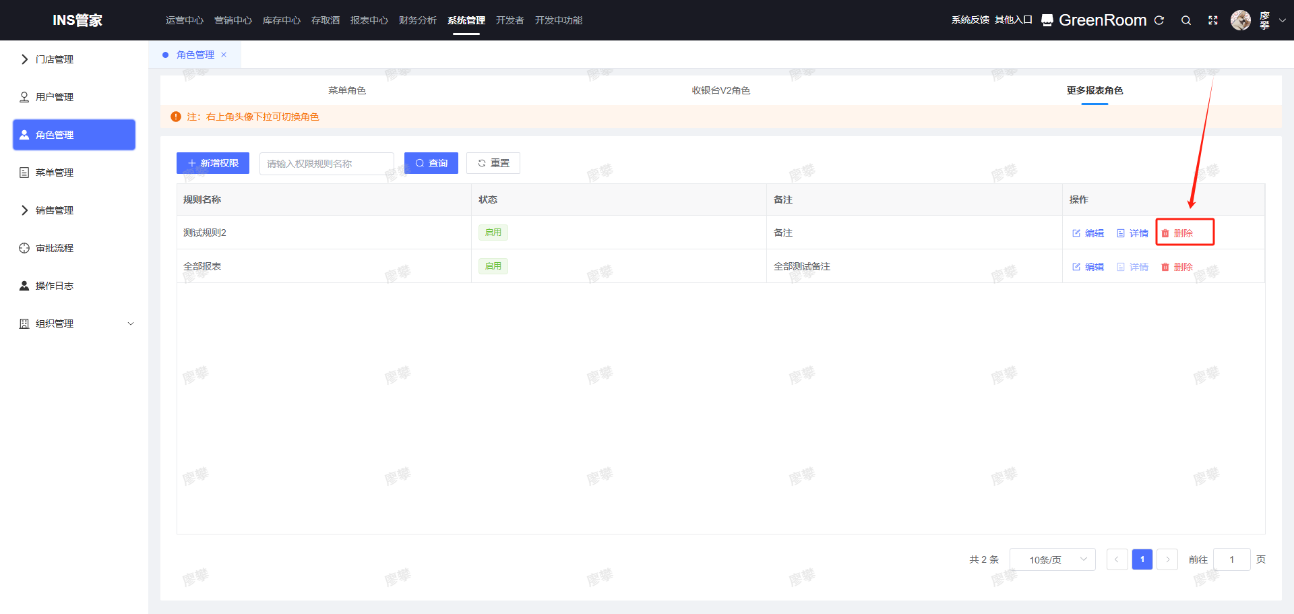The image size is (1294, 614).
Task: Close the 角色管理 page tab
Action: pos(224,55)
